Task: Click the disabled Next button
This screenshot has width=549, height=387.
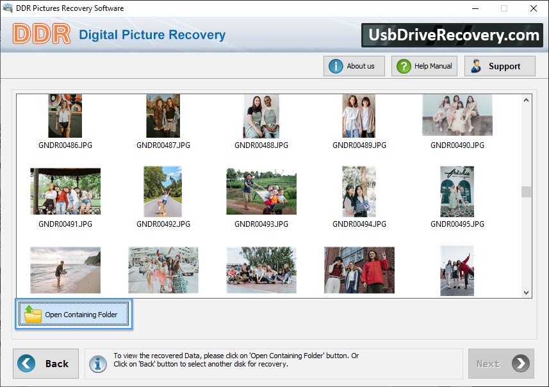Action: coord(501,363)
